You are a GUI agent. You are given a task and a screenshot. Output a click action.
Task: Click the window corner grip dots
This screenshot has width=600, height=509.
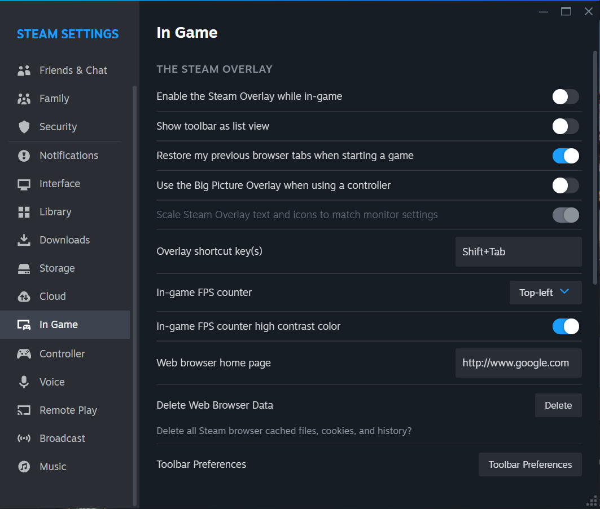pos(592,501)
